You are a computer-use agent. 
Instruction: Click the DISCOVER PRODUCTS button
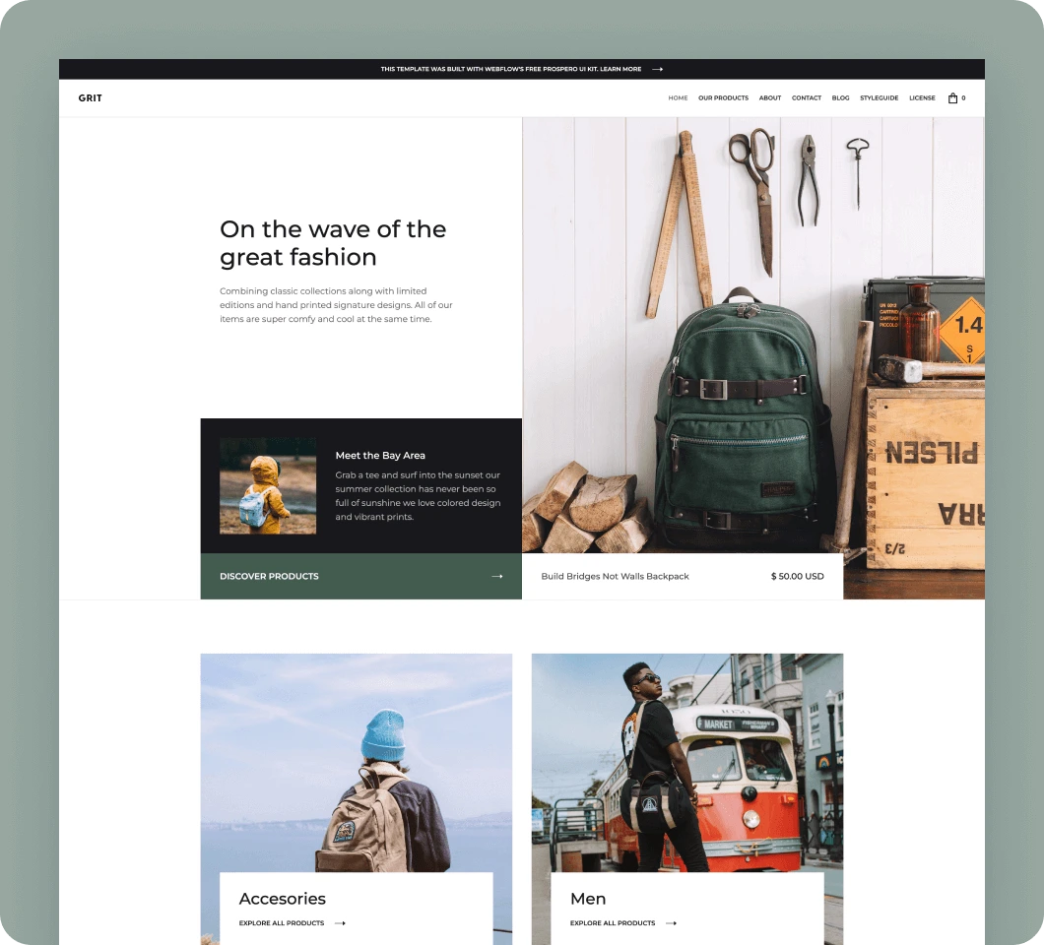coord(268,576)
